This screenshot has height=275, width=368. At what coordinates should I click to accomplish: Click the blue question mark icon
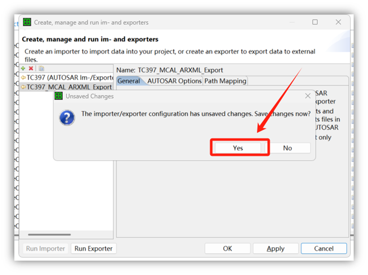tap(67, 118)
